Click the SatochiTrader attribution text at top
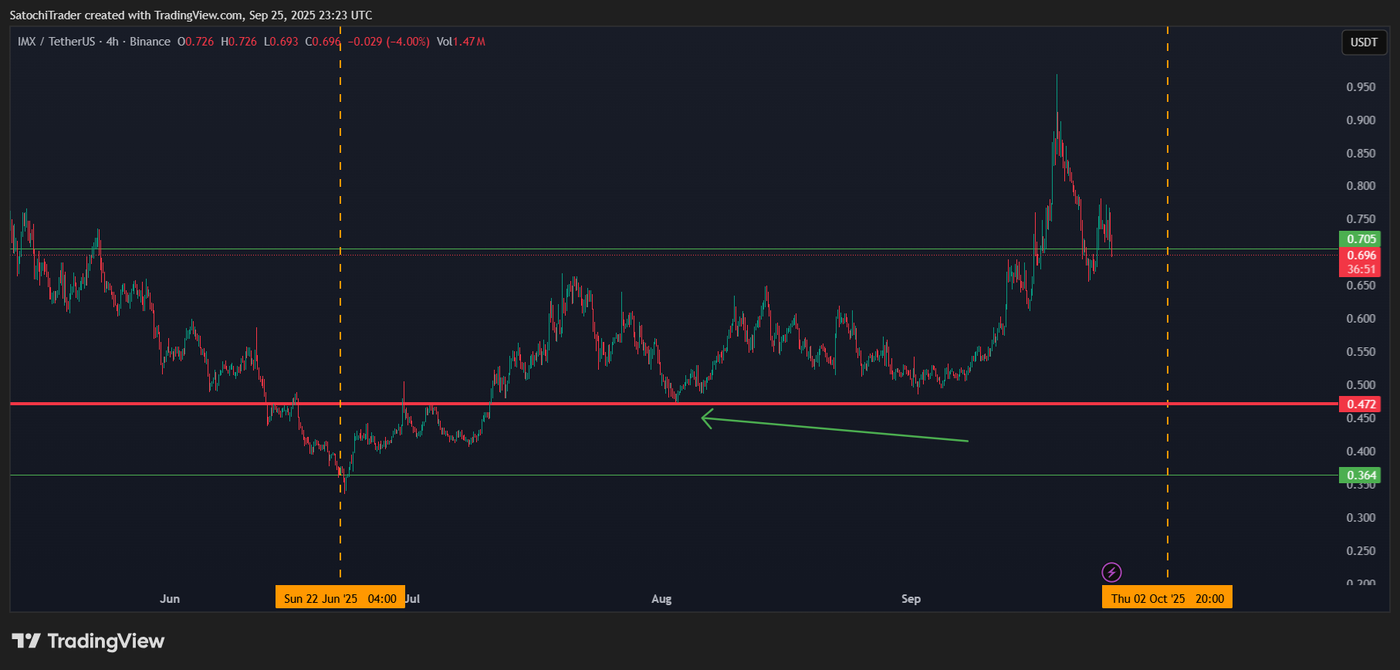Screen dimensions: 1400x670 tap(191, 15)
